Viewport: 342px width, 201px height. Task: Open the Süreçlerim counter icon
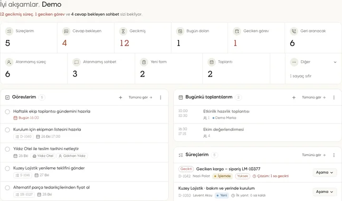click(9, 31)
